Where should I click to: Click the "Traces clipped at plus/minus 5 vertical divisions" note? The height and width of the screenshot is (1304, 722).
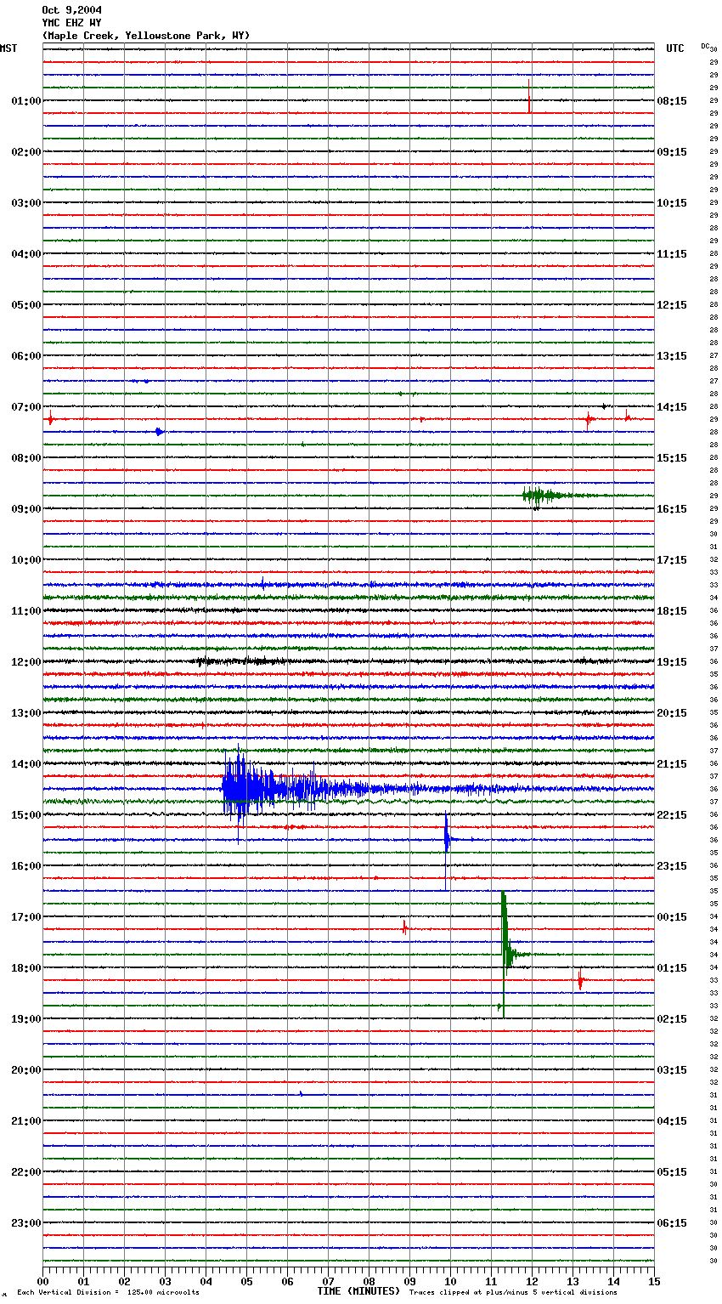[x=513, y=1293]
